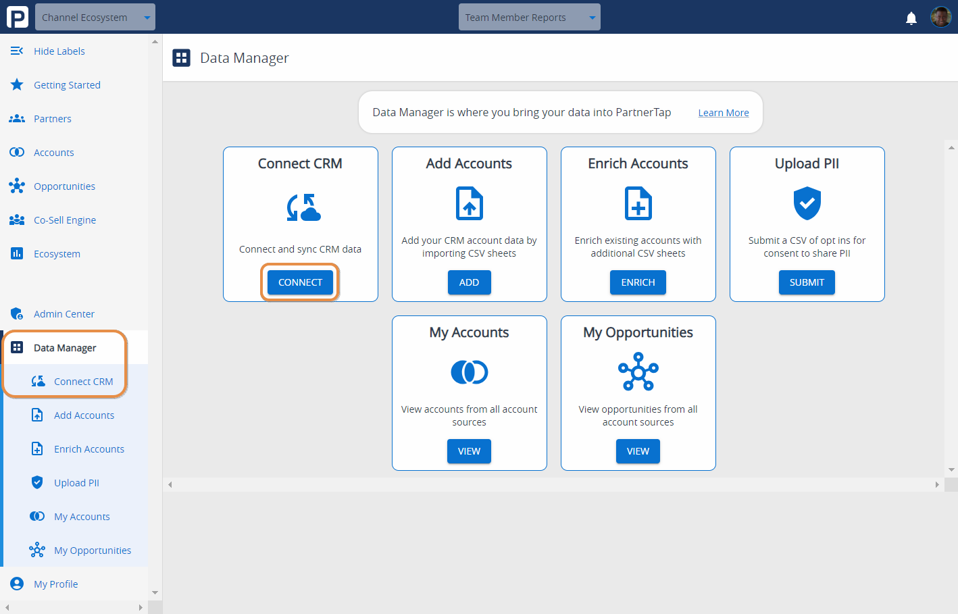Click the Data Manager page title

click(245, 58)
